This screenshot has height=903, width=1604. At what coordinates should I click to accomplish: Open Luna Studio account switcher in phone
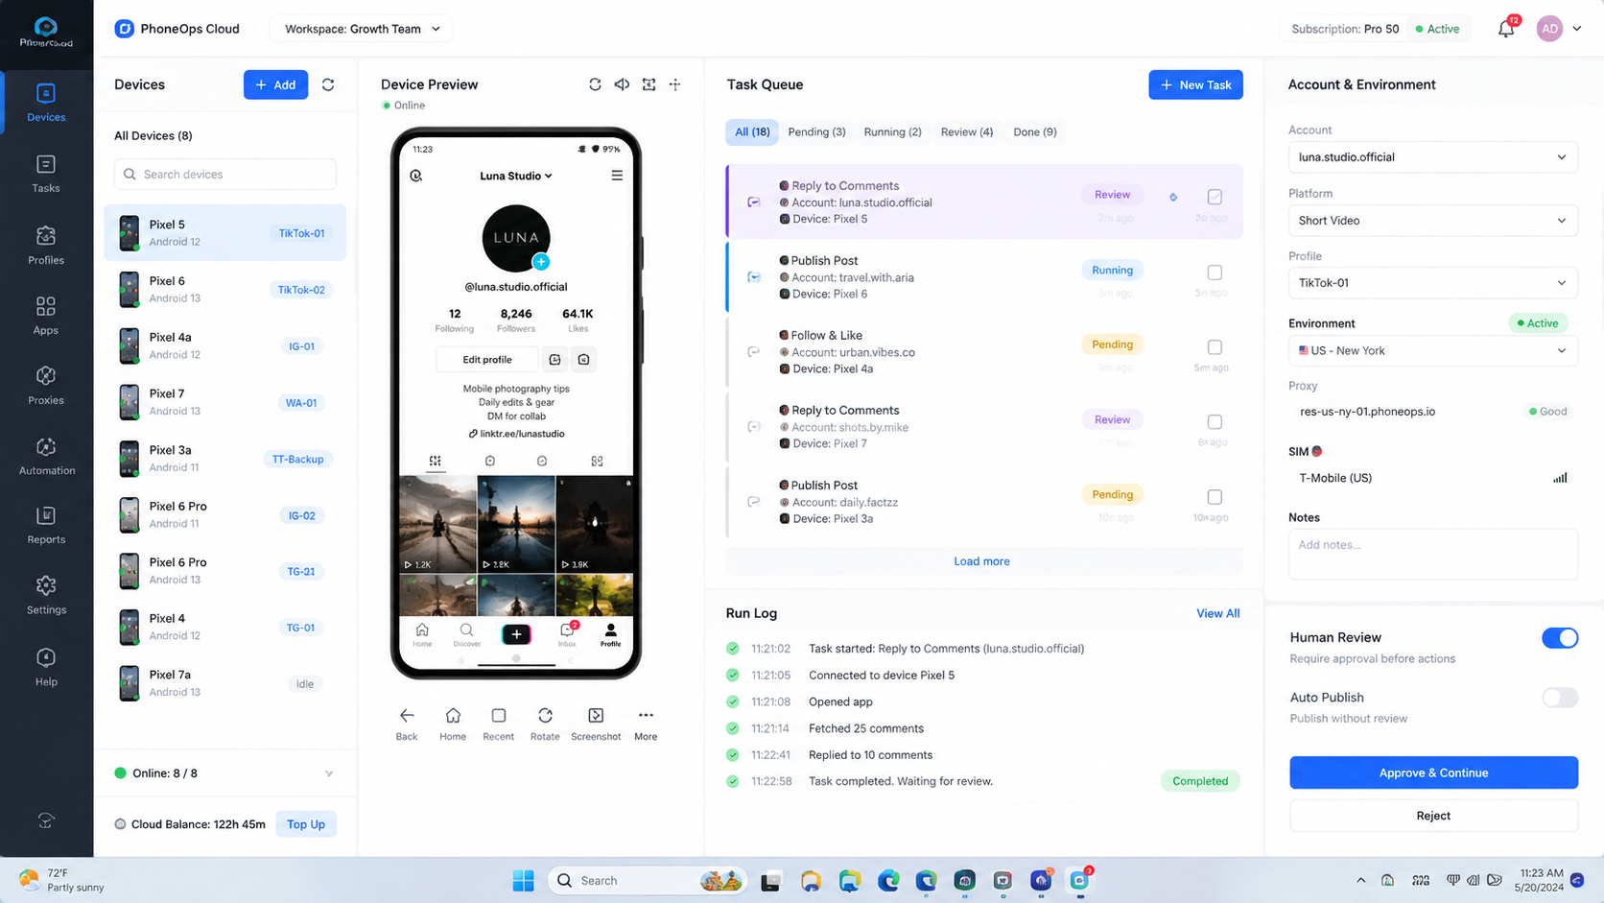[516, 176]
